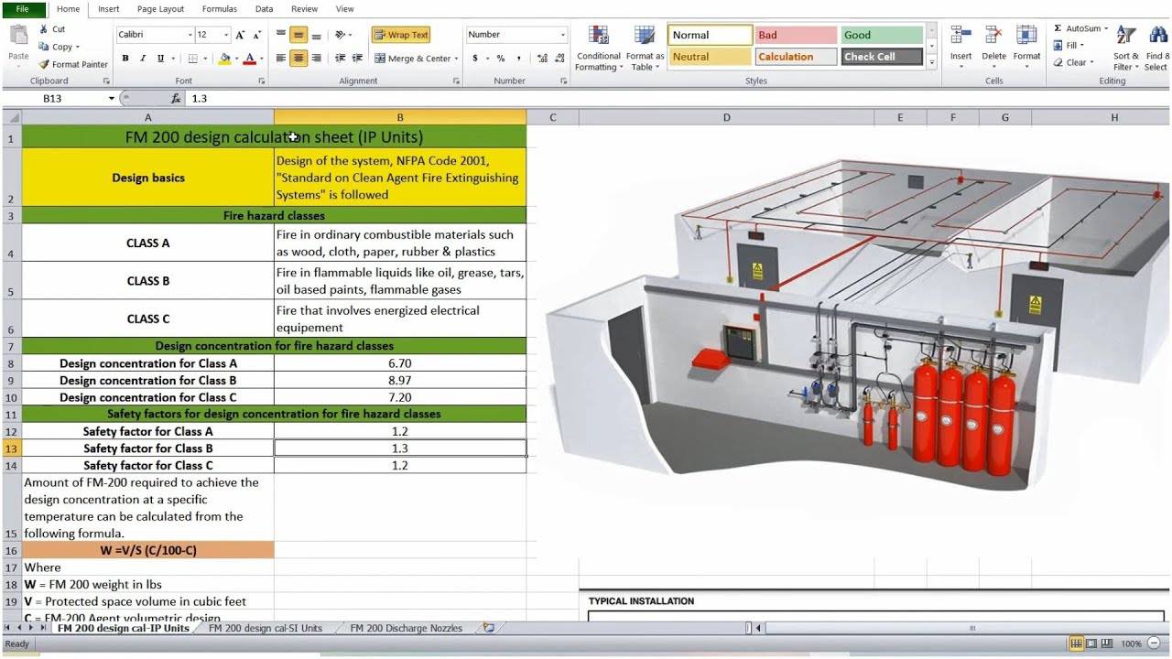Click the AutoSum sigma icon

pos(1058,28)
